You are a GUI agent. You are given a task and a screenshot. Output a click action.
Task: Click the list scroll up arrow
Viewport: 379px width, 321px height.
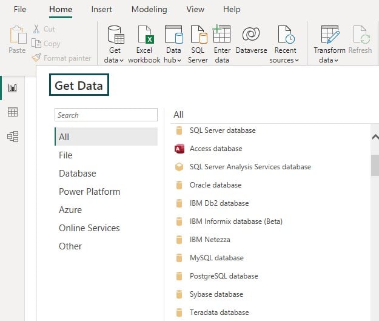pos(375,137)
